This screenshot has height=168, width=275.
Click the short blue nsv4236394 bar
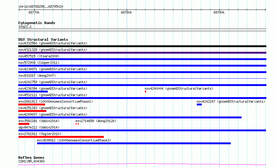[x=33, y=92]
